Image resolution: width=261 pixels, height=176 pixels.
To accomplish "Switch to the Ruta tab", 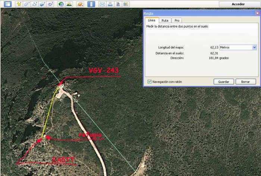I will click(165, 20).
